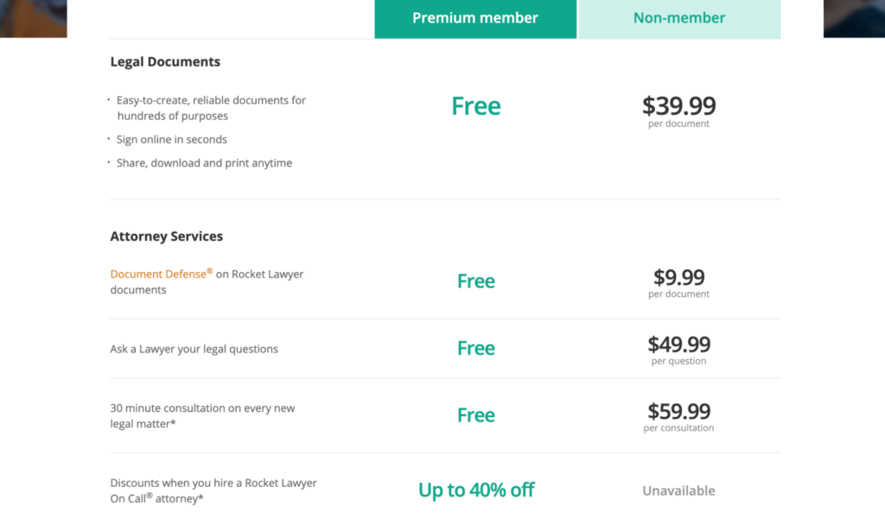The height and width of the screenshot is (519, 885).
Task: Click the 30 minute consultation description text
Action: (x=202, y=415)
